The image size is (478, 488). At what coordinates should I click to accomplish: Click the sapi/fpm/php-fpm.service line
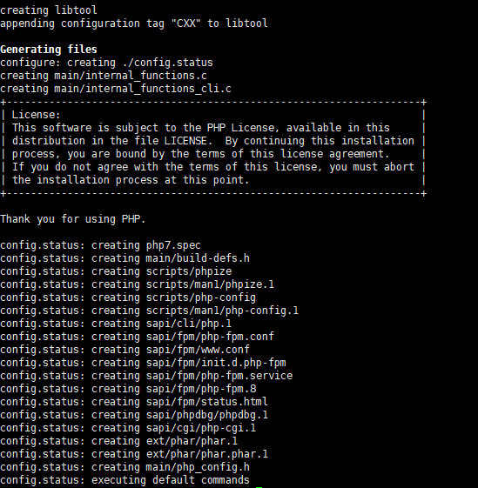tap(146, 376)
